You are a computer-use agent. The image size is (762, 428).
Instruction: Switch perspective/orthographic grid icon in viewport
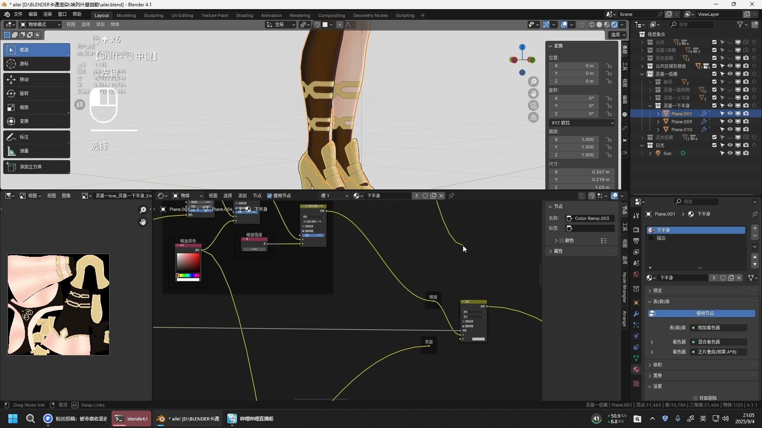(x=533, y=117)
